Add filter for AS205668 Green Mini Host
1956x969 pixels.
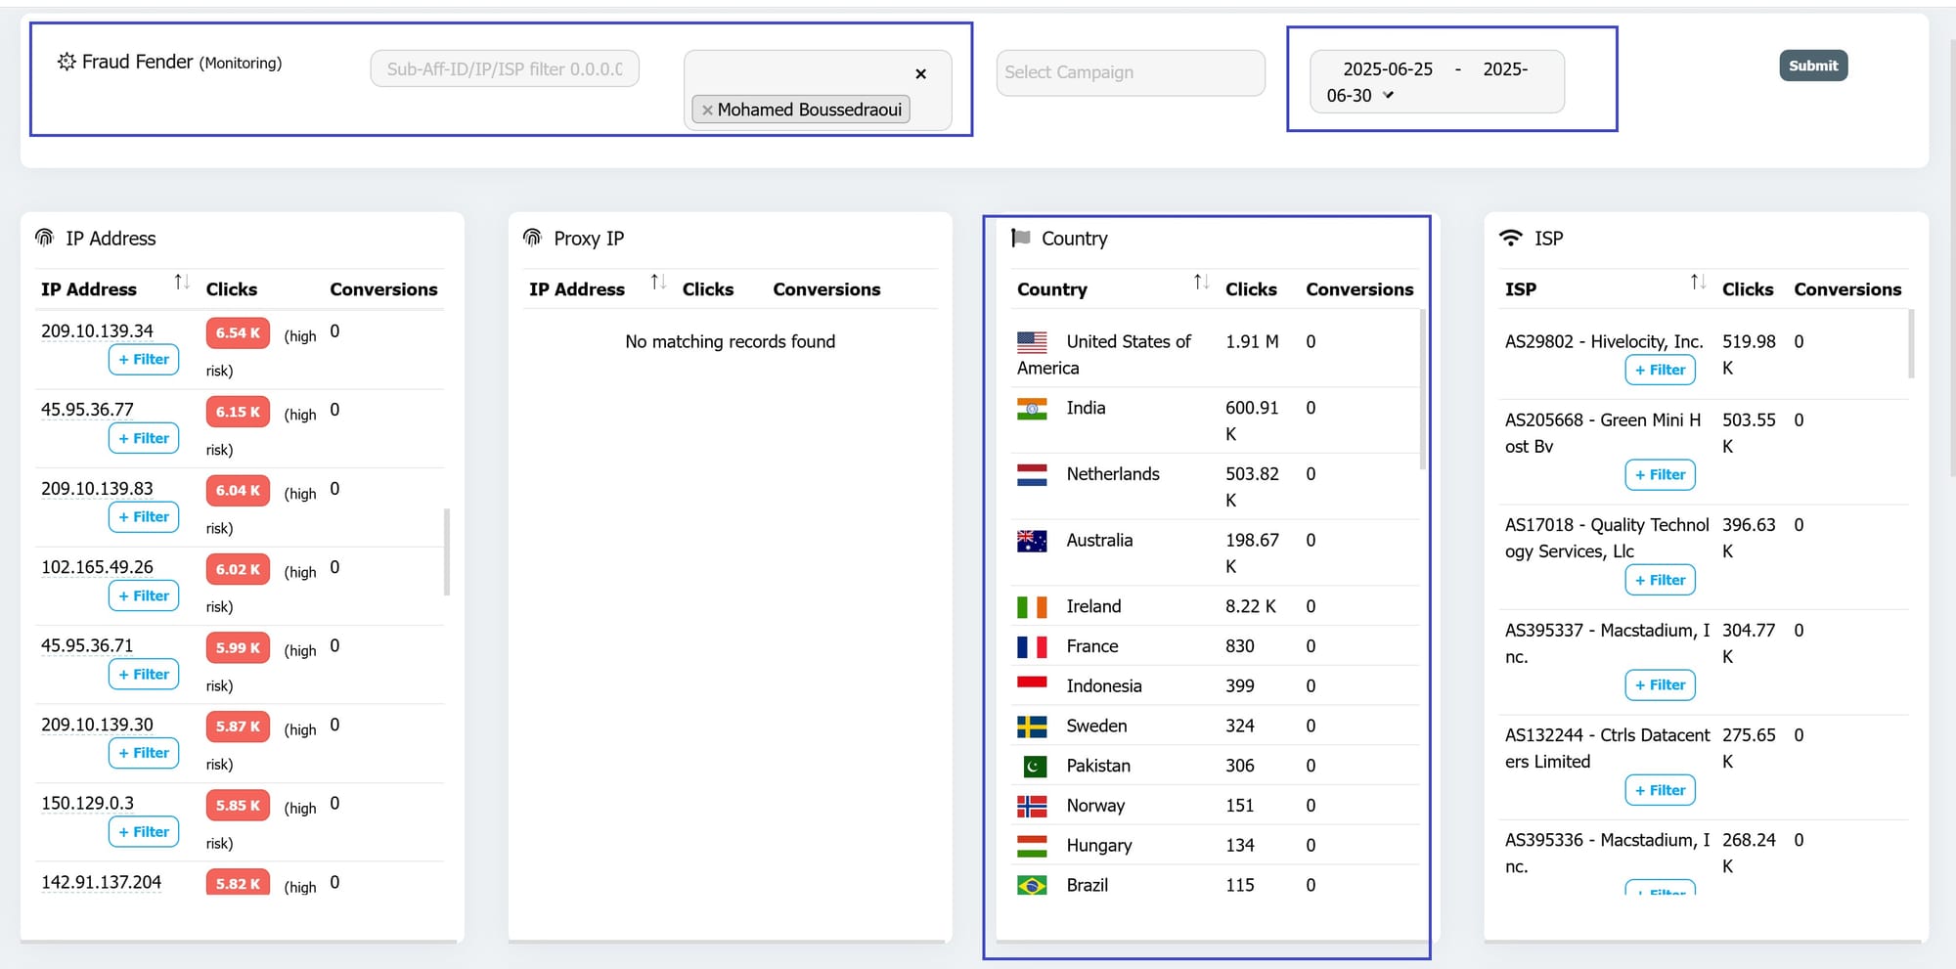pos(1660,475)
